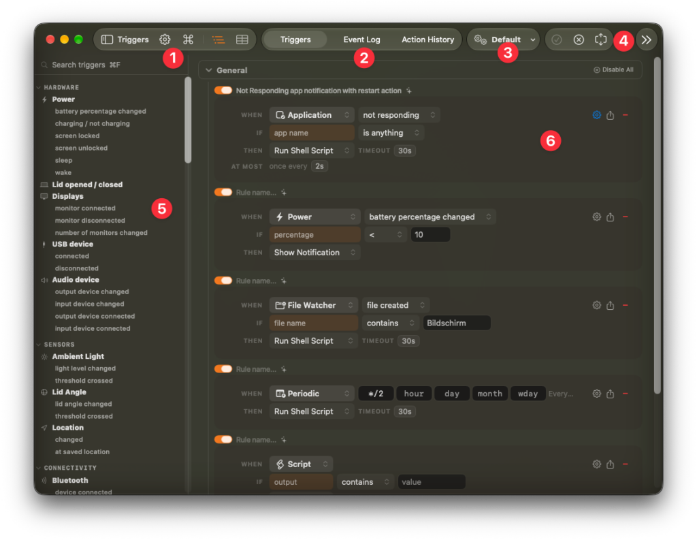
Task: Toggle the sidebar panel icon
Action: [107, 39]
